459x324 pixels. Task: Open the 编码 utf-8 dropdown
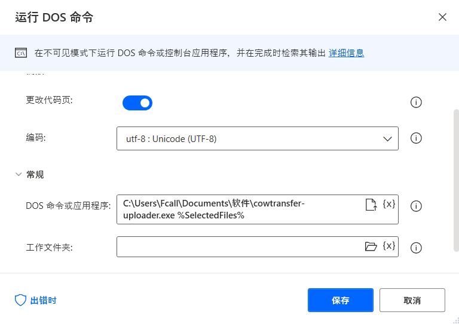[x=257, y=138]
